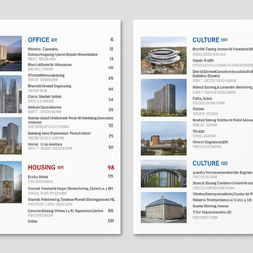
Task: Click the 'Ootze' entry in Housing list
Action: 32,221
